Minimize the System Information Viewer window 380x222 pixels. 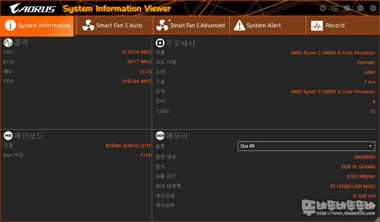347,8
